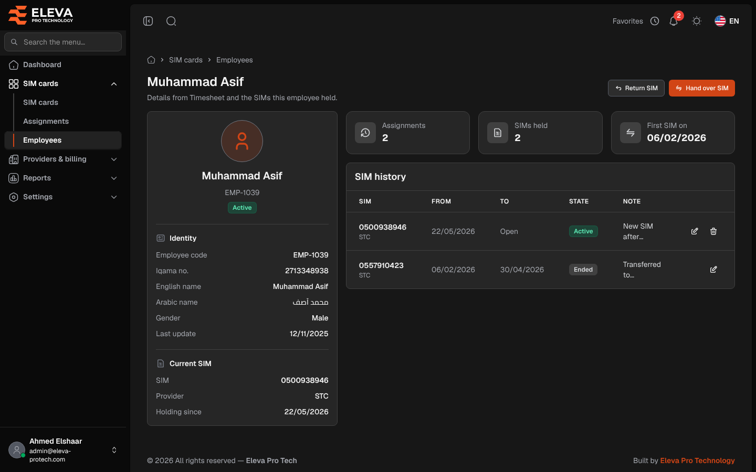Click the Assignments history card icon
Image resolution: width=756 pixels, height=472 pixels.
click(x=365, y=133)
